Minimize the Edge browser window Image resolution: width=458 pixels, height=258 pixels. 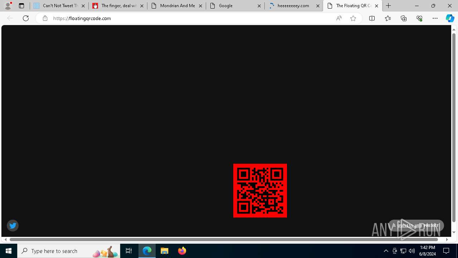tap(416, 6)
